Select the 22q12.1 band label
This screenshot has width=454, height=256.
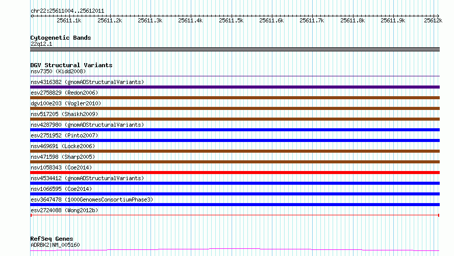41,44
